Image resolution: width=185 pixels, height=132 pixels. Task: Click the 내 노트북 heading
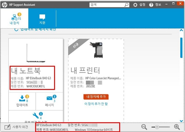tap(26, 71)
